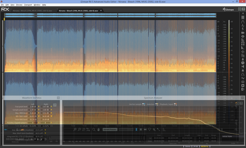The width and height of the screenshot is (246, 148).
Task: Close the side B.wav tab
Action: pyautogui.click(x=101, y=10)
